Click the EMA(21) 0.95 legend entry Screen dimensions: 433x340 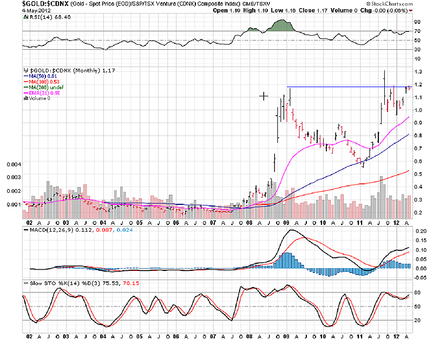click(42, 93)
